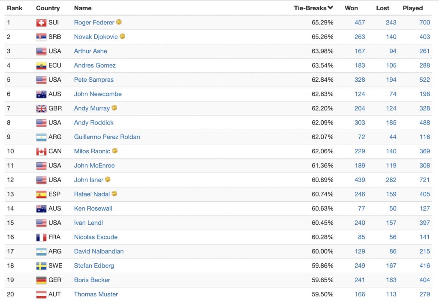Click the tennis ball icon beside Roger Federer
The width and height of the screenshot is (439, 304).
[x=119, y=22]
